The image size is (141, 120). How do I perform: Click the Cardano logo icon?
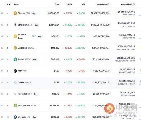coord(15,82)
